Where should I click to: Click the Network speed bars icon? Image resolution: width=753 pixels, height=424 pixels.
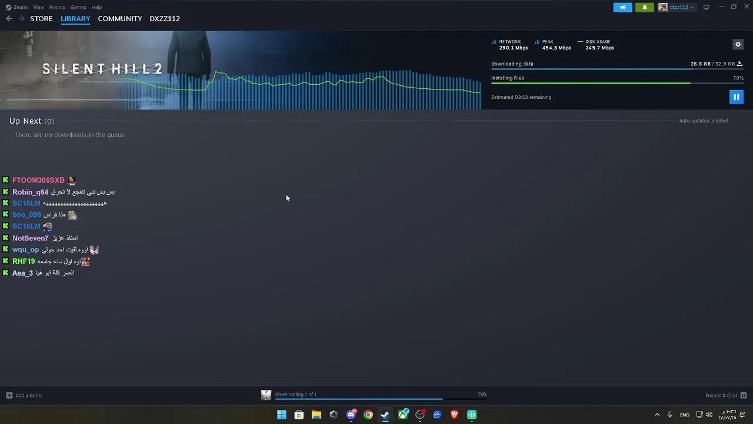pos(494,42)
